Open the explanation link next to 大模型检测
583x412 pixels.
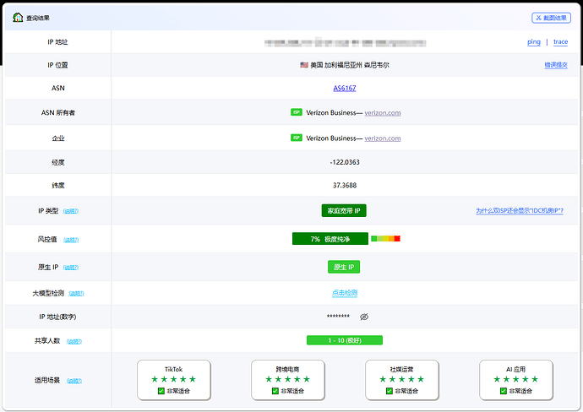(76, 294)
